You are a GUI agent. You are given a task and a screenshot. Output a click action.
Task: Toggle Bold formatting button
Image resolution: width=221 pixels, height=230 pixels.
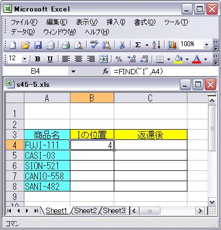point(38,59)
